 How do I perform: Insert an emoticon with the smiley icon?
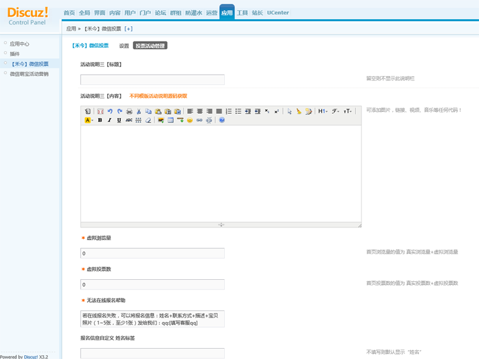190,120
